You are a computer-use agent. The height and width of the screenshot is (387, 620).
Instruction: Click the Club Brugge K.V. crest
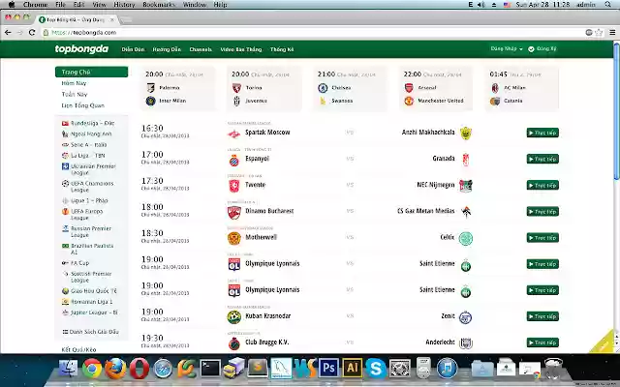pos(234,343)
